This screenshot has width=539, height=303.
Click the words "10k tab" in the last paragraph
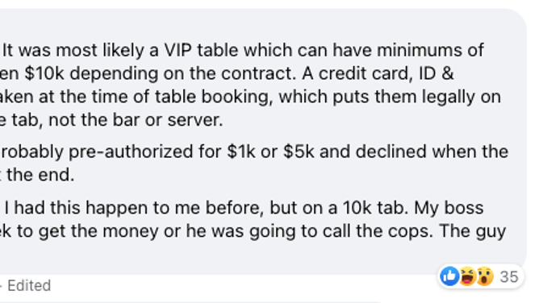click(374, 208)
